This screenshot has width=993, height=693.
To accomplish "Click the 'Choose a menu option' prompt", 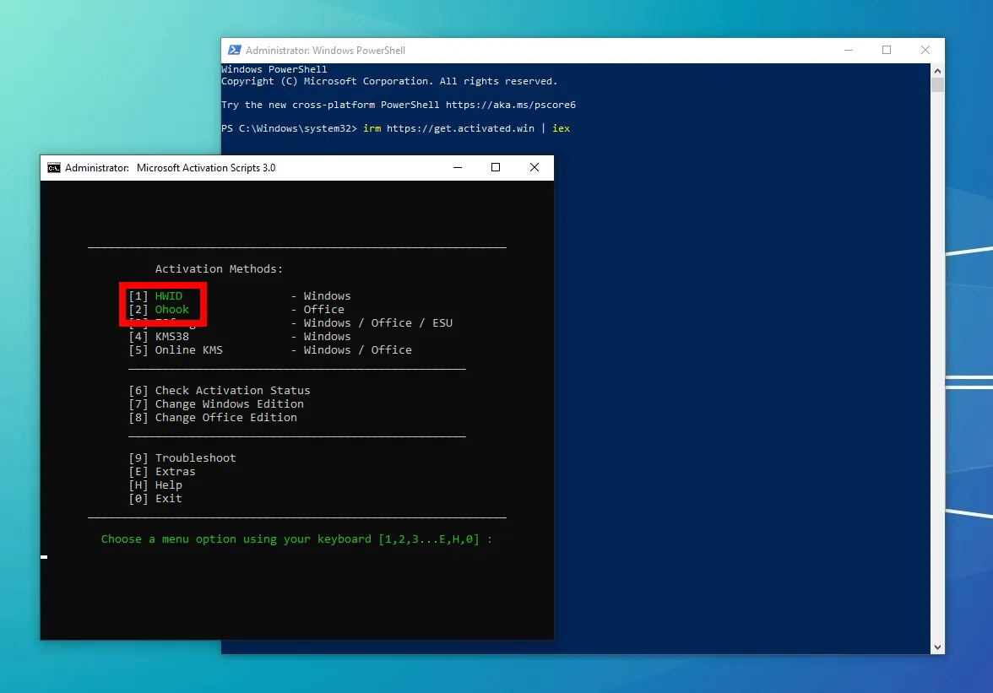I will [x=296, y=539].
